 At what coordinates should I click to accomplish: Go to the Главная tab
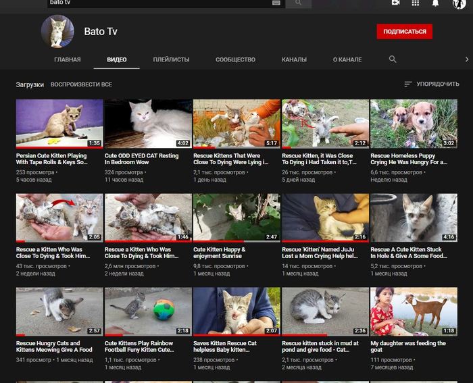coord(68,59)
